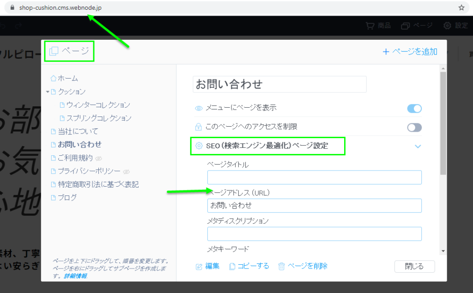Viewport: 473px width, 293px height.
Task: Click the page icon beside ブログ
Action: [54, 198]
